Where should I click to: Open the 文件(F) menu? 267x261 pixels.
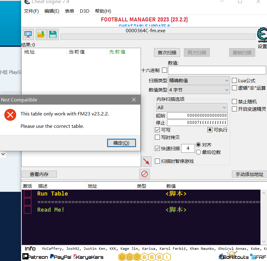31,11
